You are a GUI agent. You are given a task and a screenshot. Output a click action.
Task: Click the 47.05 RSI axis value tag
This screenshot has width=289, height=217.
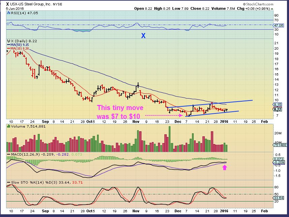[x=278, y=25]
